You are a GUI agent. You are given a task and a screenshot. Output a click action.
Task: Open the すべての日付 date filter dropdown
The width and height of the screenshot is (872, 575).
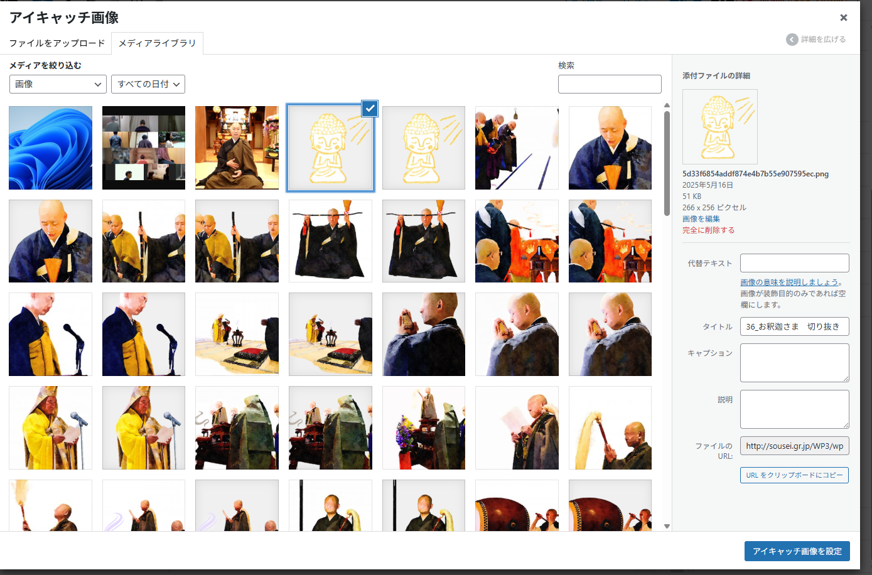[148, 84]
